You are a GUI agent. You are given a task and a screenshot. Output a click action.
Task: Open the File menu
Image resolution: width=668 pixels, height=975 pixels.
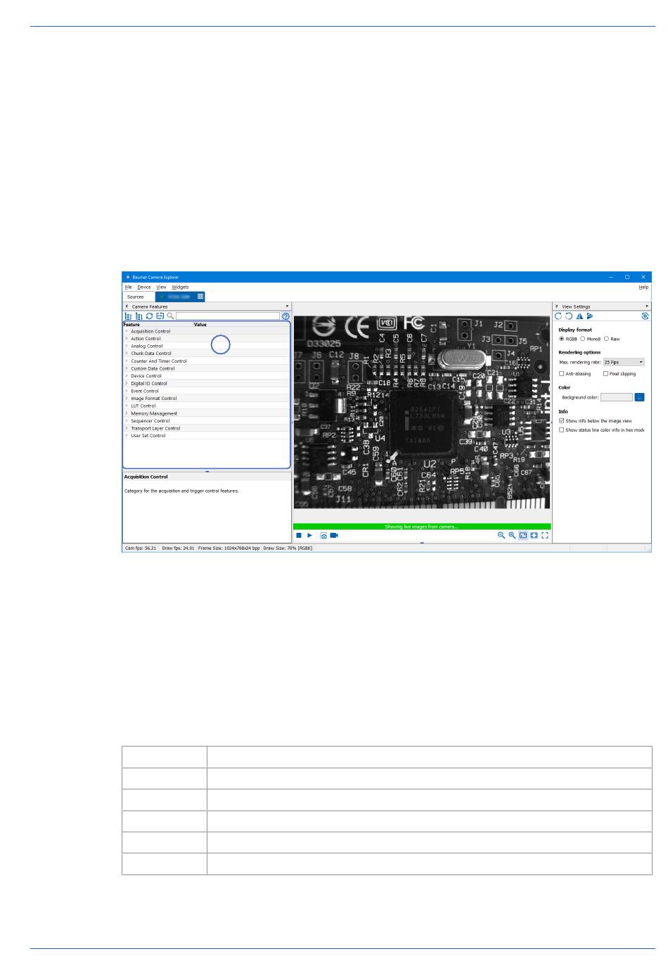(x=128, y=287)
